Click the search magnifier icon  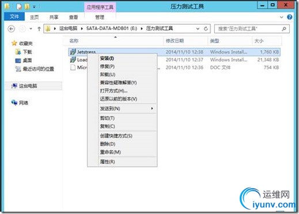pos(284,29)
